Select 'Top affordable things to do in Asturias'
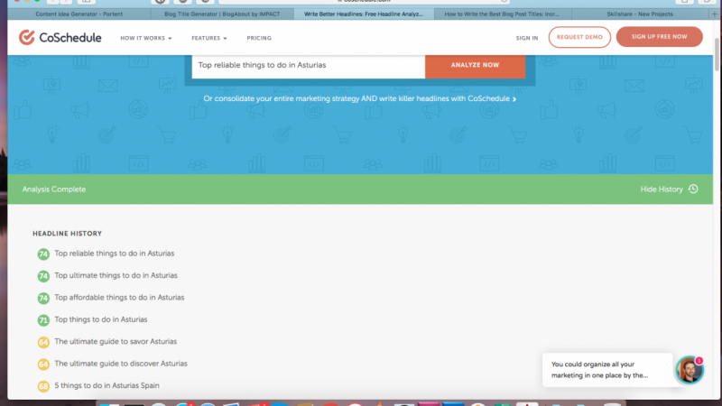 click(x=119, y=298)
